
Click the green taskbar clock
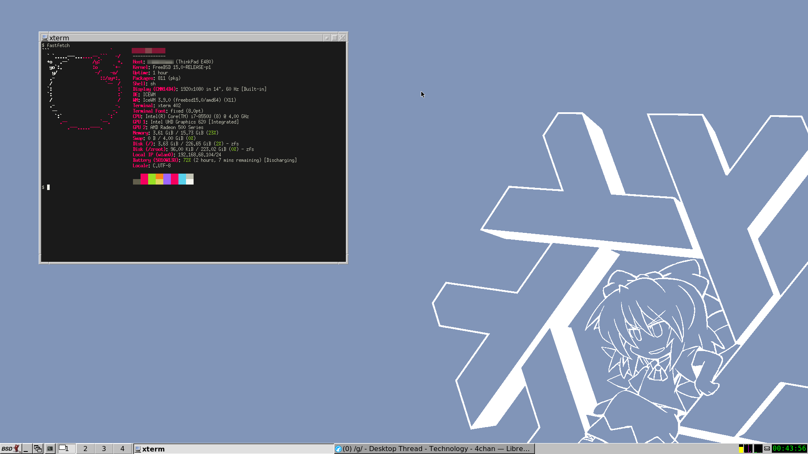tap(789, 449)
